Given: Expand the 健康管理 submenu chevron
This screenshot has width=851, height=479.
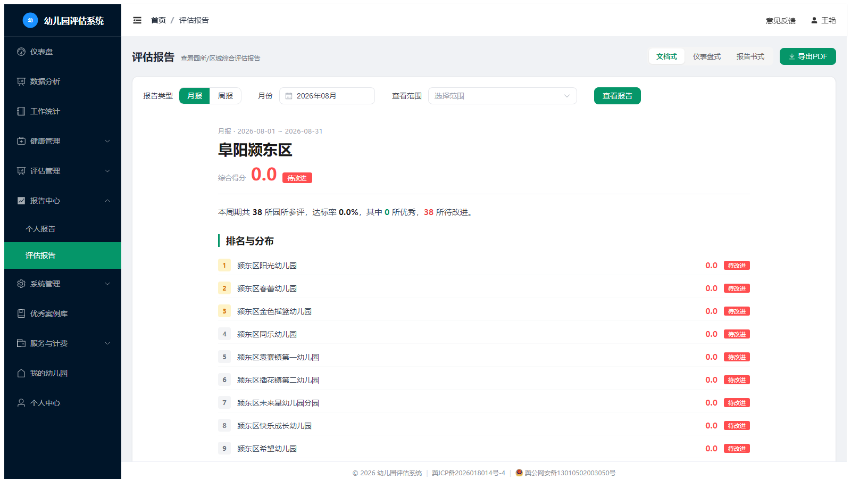Looking at the screenshot, I should coord(107,141).
